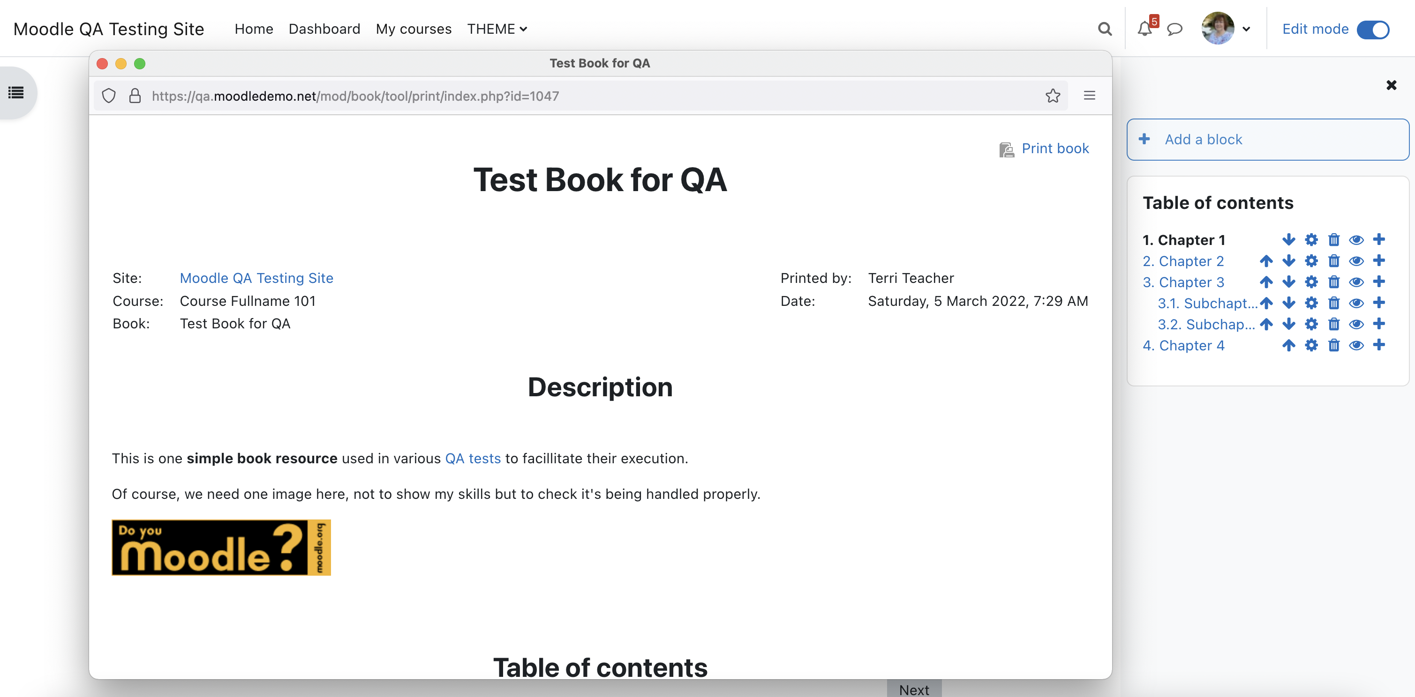Click the tracking protection shield icon

coord(109,96)
